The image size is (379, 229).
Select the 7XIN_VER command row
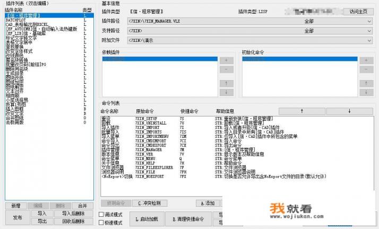(x=237, y=154)
